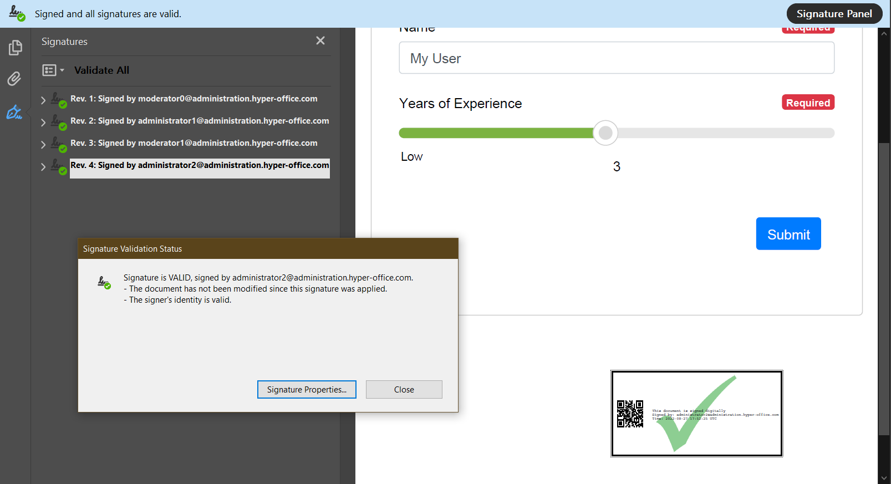Open Signature Properties dialog
This screenshot has width=891, height=484.
(x=307, y=389)
